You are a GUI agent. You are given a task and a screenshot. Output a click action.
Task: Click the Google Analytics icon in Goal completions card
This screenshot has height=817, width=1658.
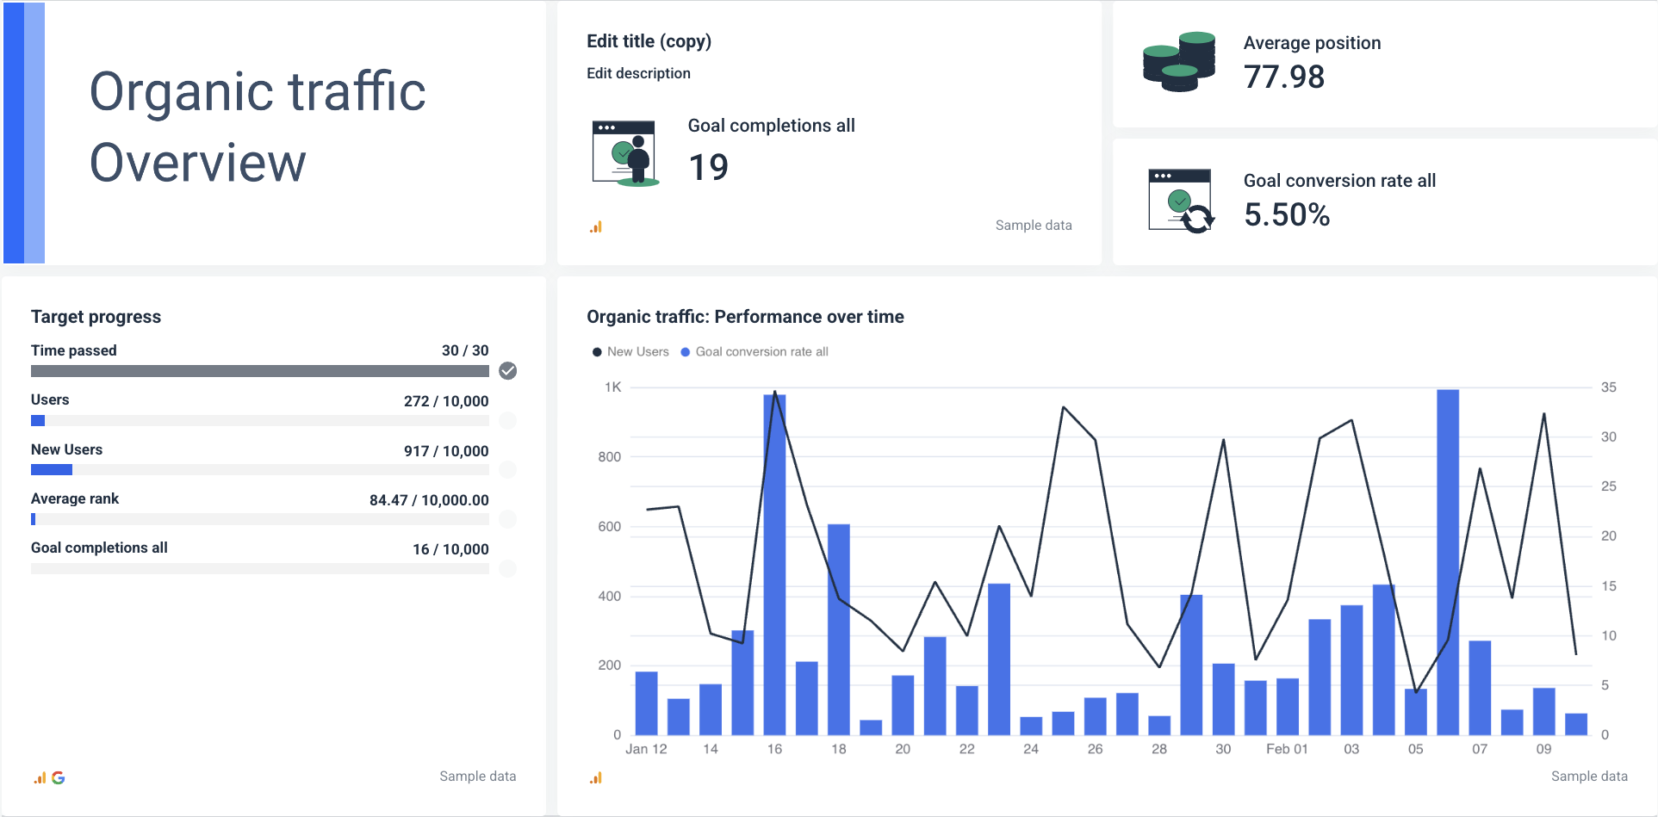[596, 227]
